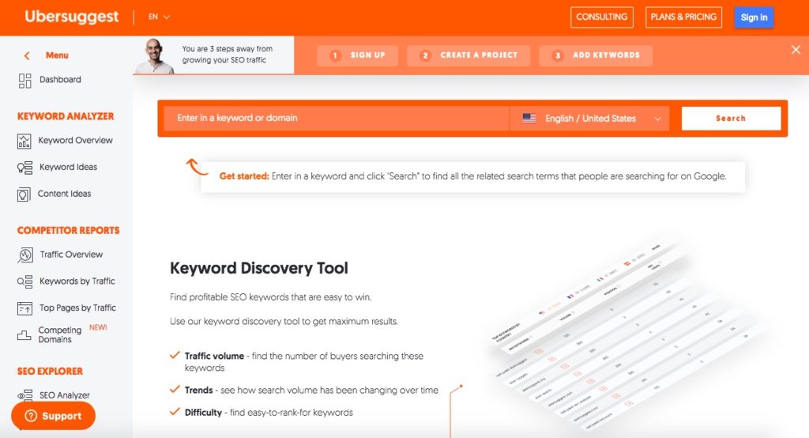Click Neil Patel's profile photo

coord(154,56)
